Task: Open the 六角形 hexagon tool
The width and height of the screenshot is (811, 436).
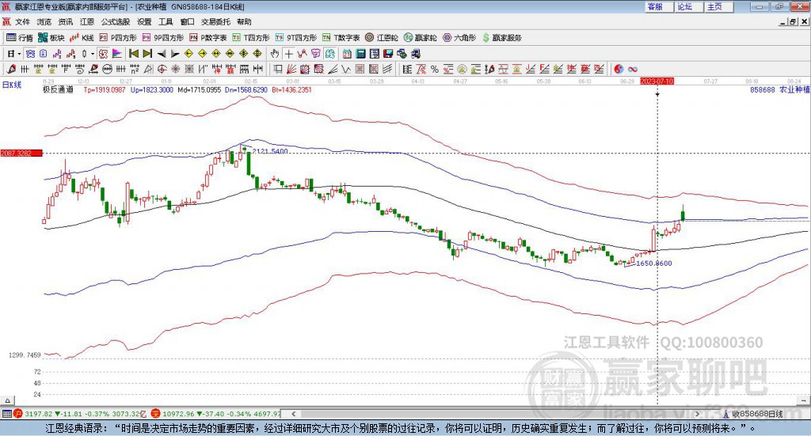Action: [459, 38]
